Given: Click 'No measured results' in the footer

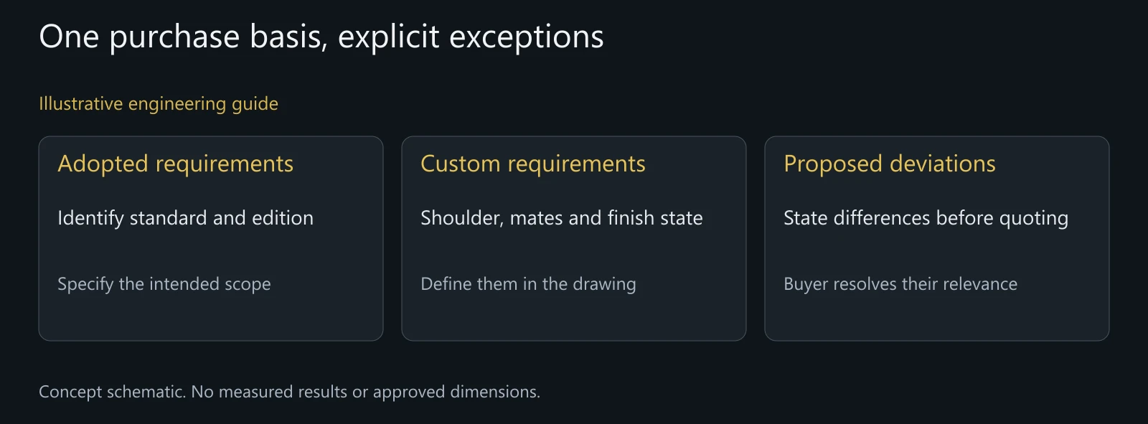Looking at the screenshot, I should [x=269, y=392].
